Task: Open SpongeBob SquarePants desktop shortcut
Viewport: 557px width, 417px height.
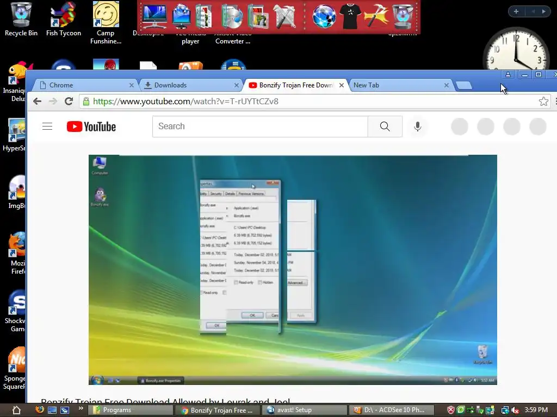Action: click(x=14, y=369)
